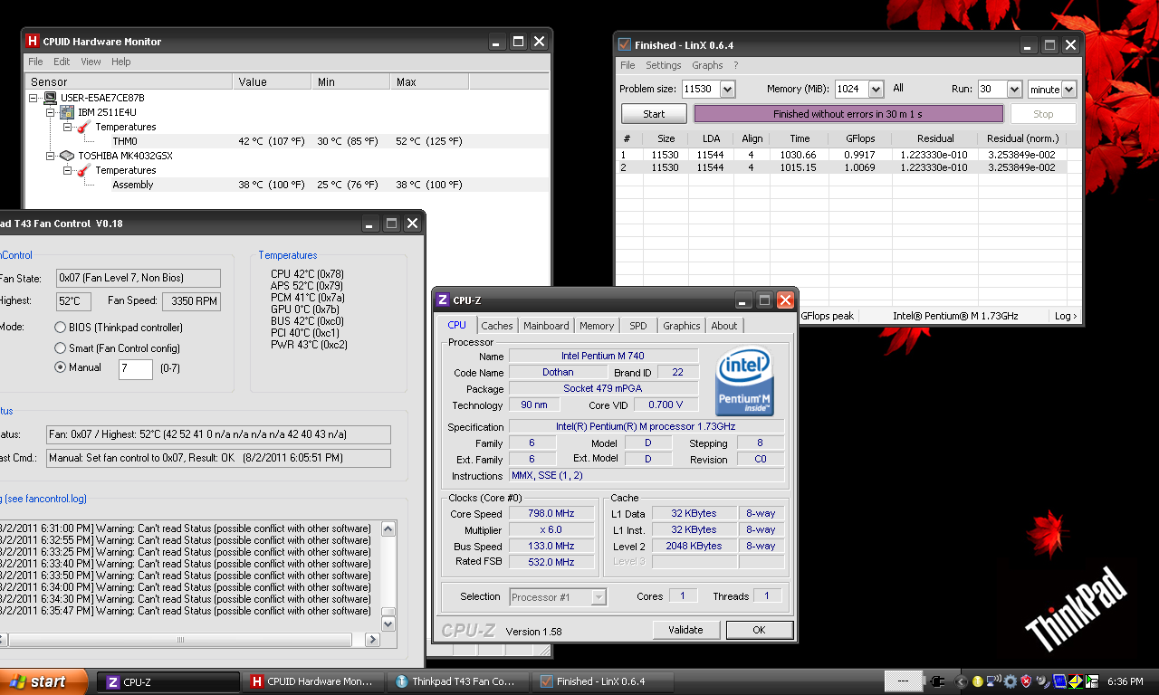Switch to CPUID Hardware Monitor taskbar button
The width and height of the screenshot is (1159, 695).
point(314,681)
